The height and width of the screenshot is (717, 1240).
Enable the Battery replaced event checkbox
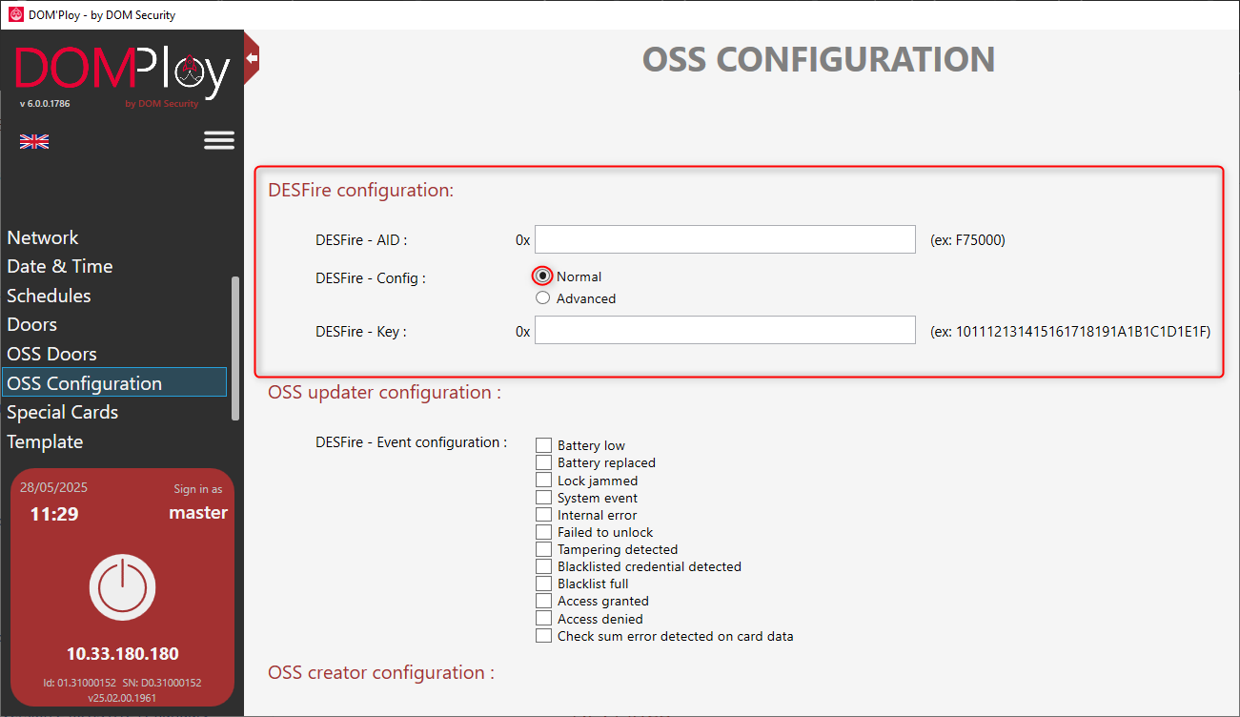coord(543,462)
